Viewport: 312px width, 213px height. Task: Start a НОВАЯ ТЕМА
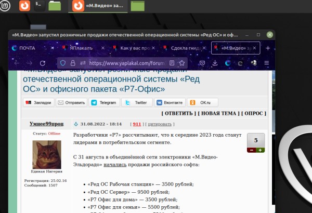coord(219,113)
